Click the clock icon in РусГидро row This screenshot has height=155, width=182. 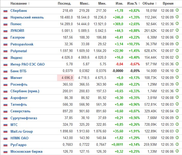point(177,144)
